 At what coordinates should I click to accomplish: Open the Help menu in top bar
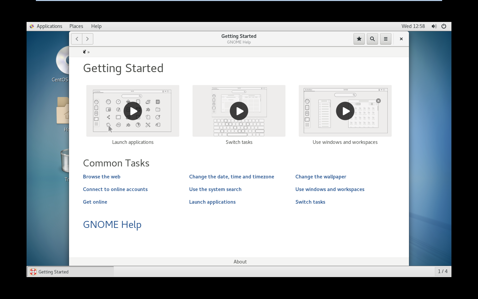[96, 26]
